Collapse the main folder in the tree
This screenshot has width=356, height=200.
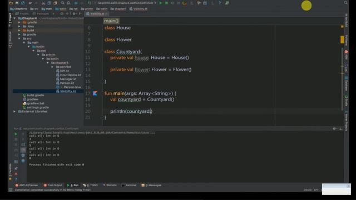[24, 43]
